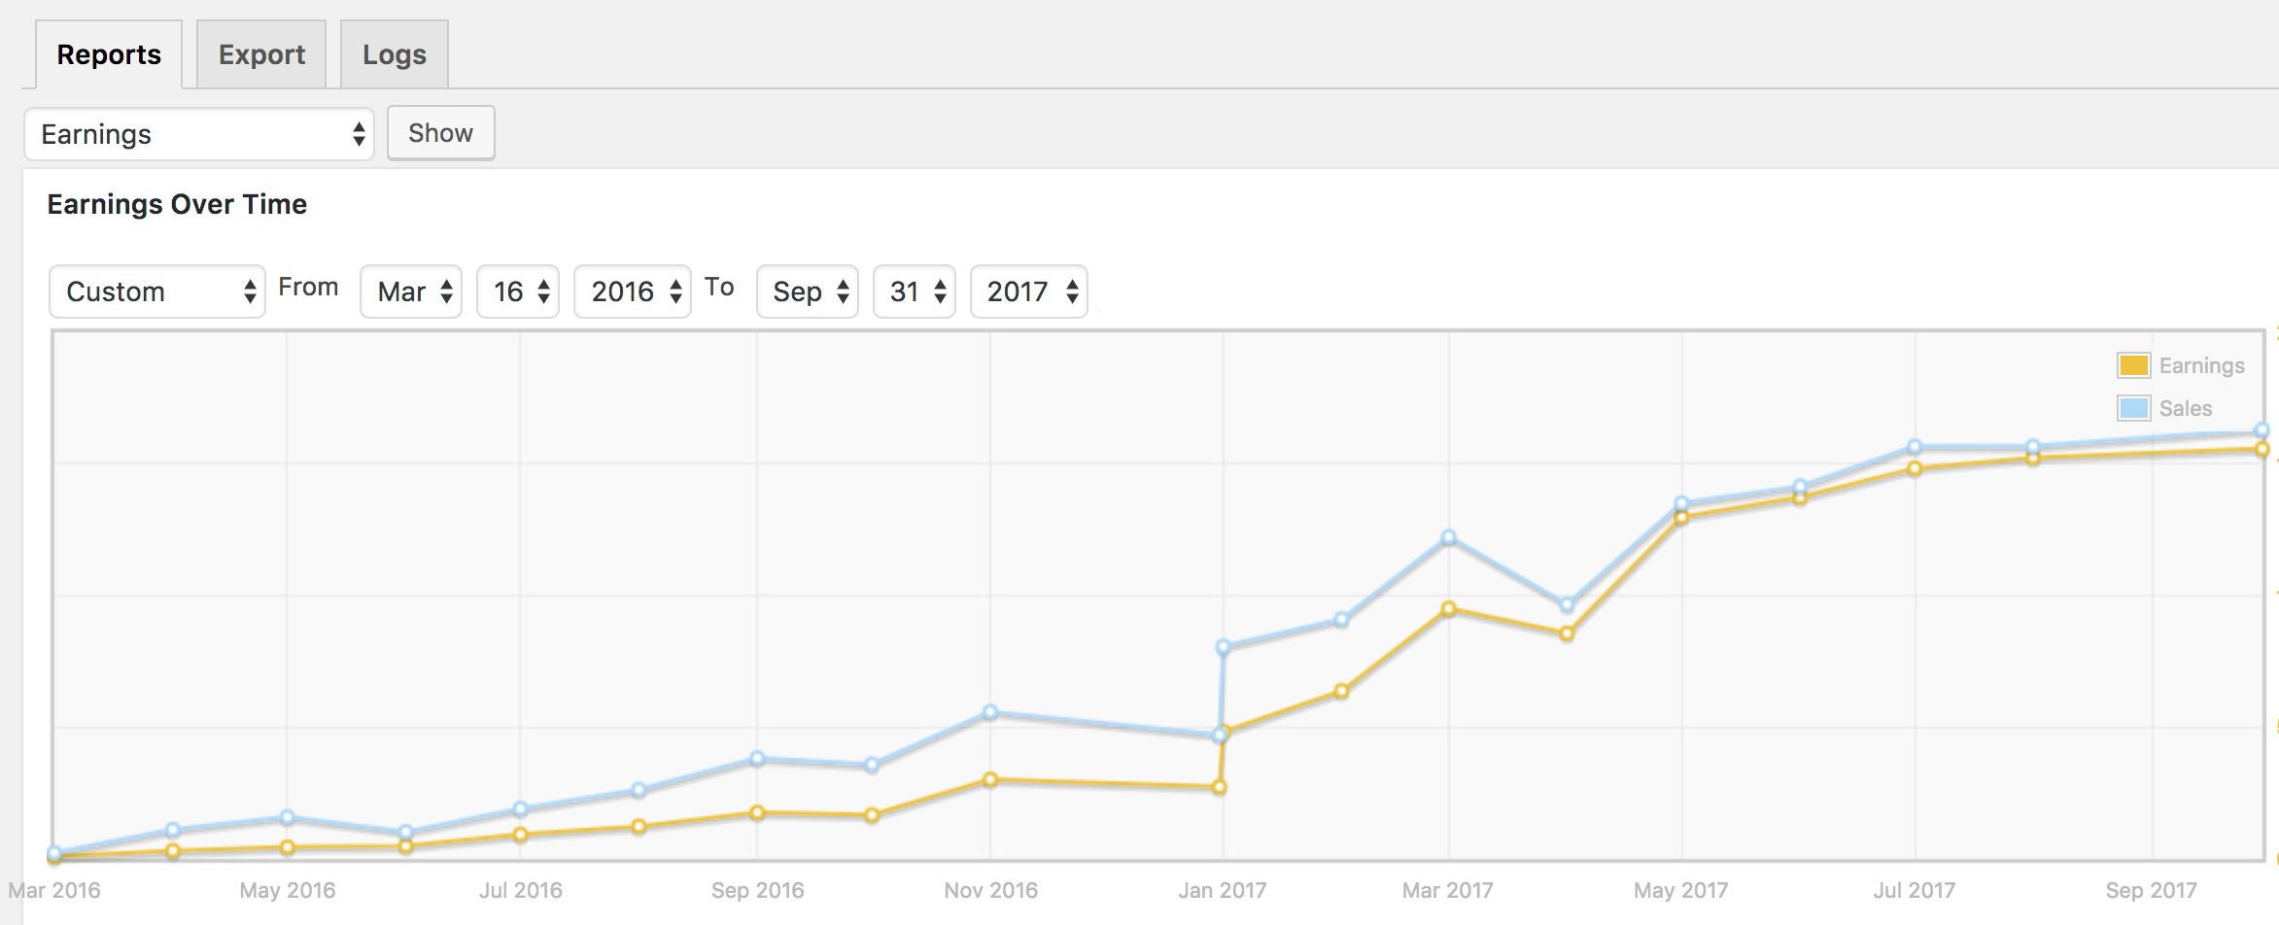Change the To year 2017 dropdown
The width and height of the screenshot is (2279, 925).
1029,291
